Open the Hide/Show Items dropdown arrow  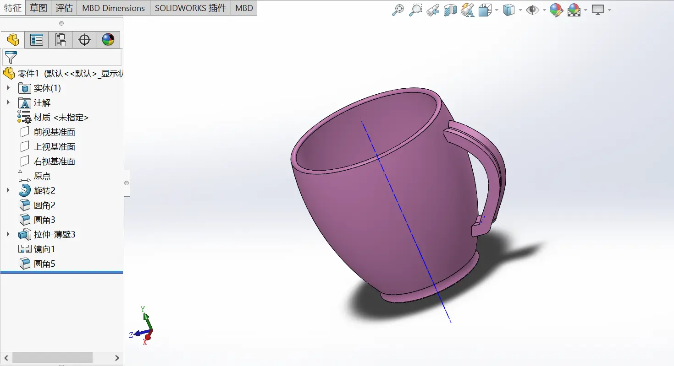tap(544, 11)
